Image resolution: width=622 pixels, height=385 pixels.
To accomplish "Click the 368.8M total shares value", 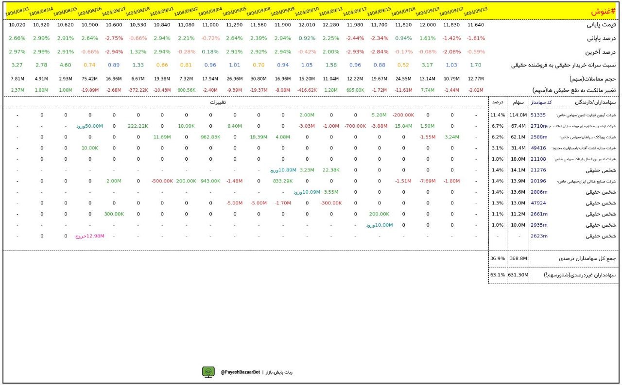I will pos(518,259).
